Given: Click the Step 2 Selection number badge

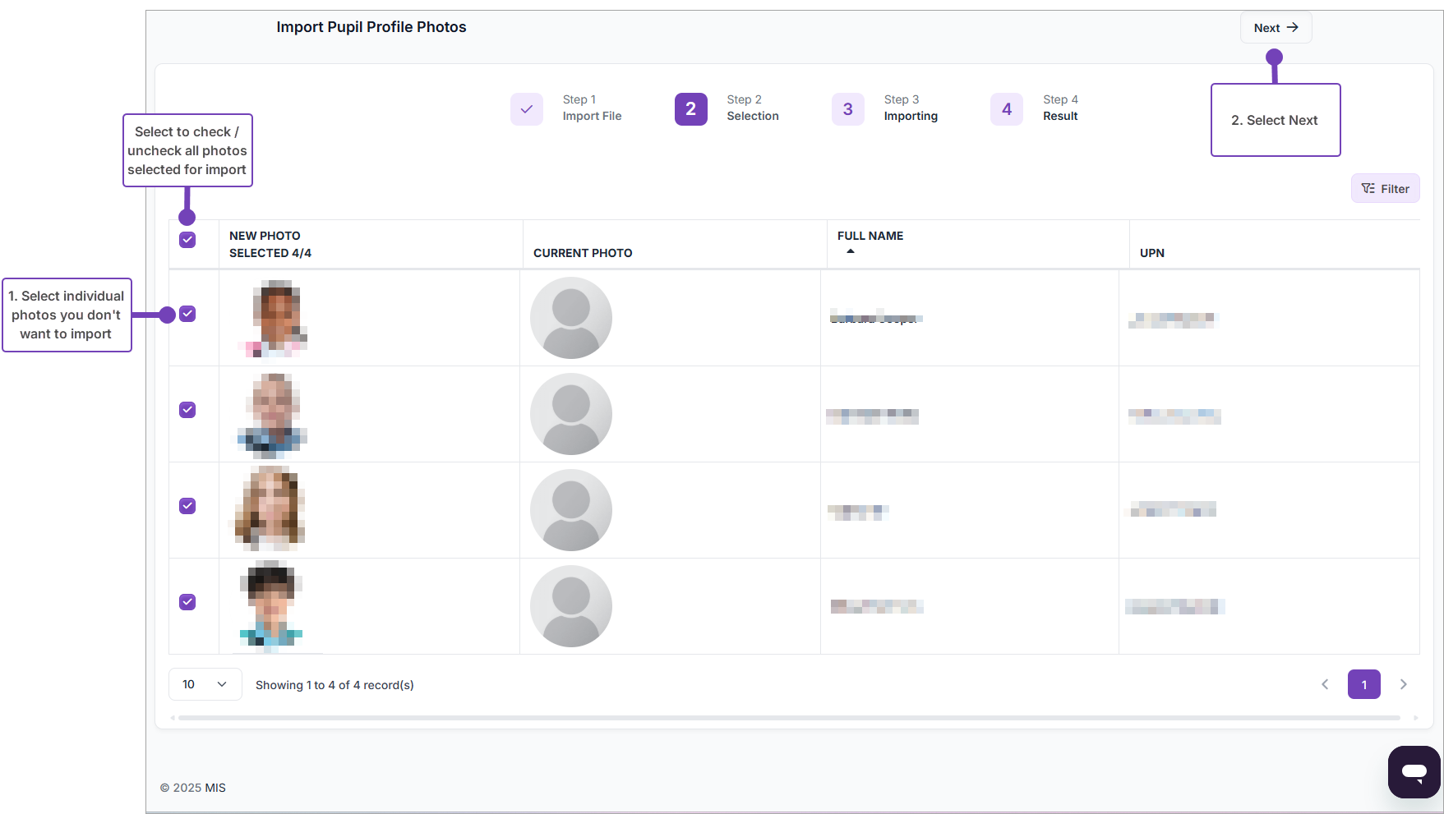Looking at the screenshot, I should (690, 109).
